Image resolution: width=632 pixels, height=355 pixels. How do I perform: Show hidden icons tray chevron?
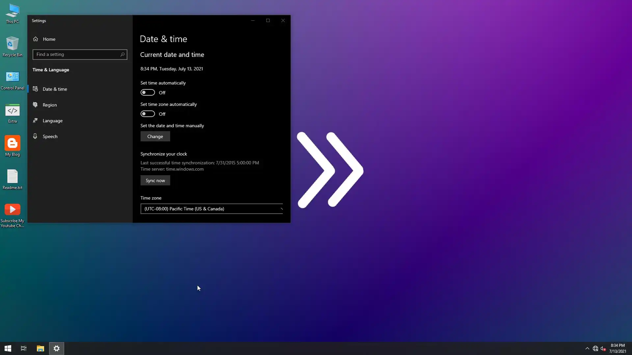[x=587, y=348]
